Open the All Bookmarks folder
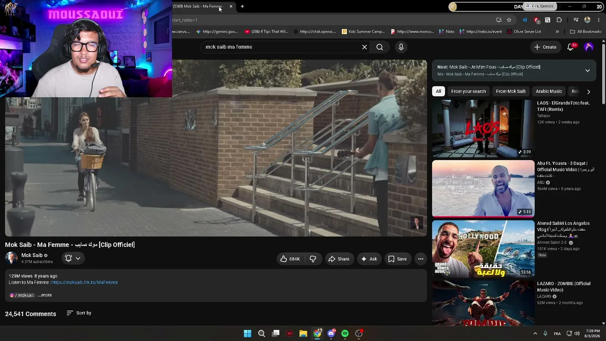Screen dimensions: 606x341 (586, 32)
